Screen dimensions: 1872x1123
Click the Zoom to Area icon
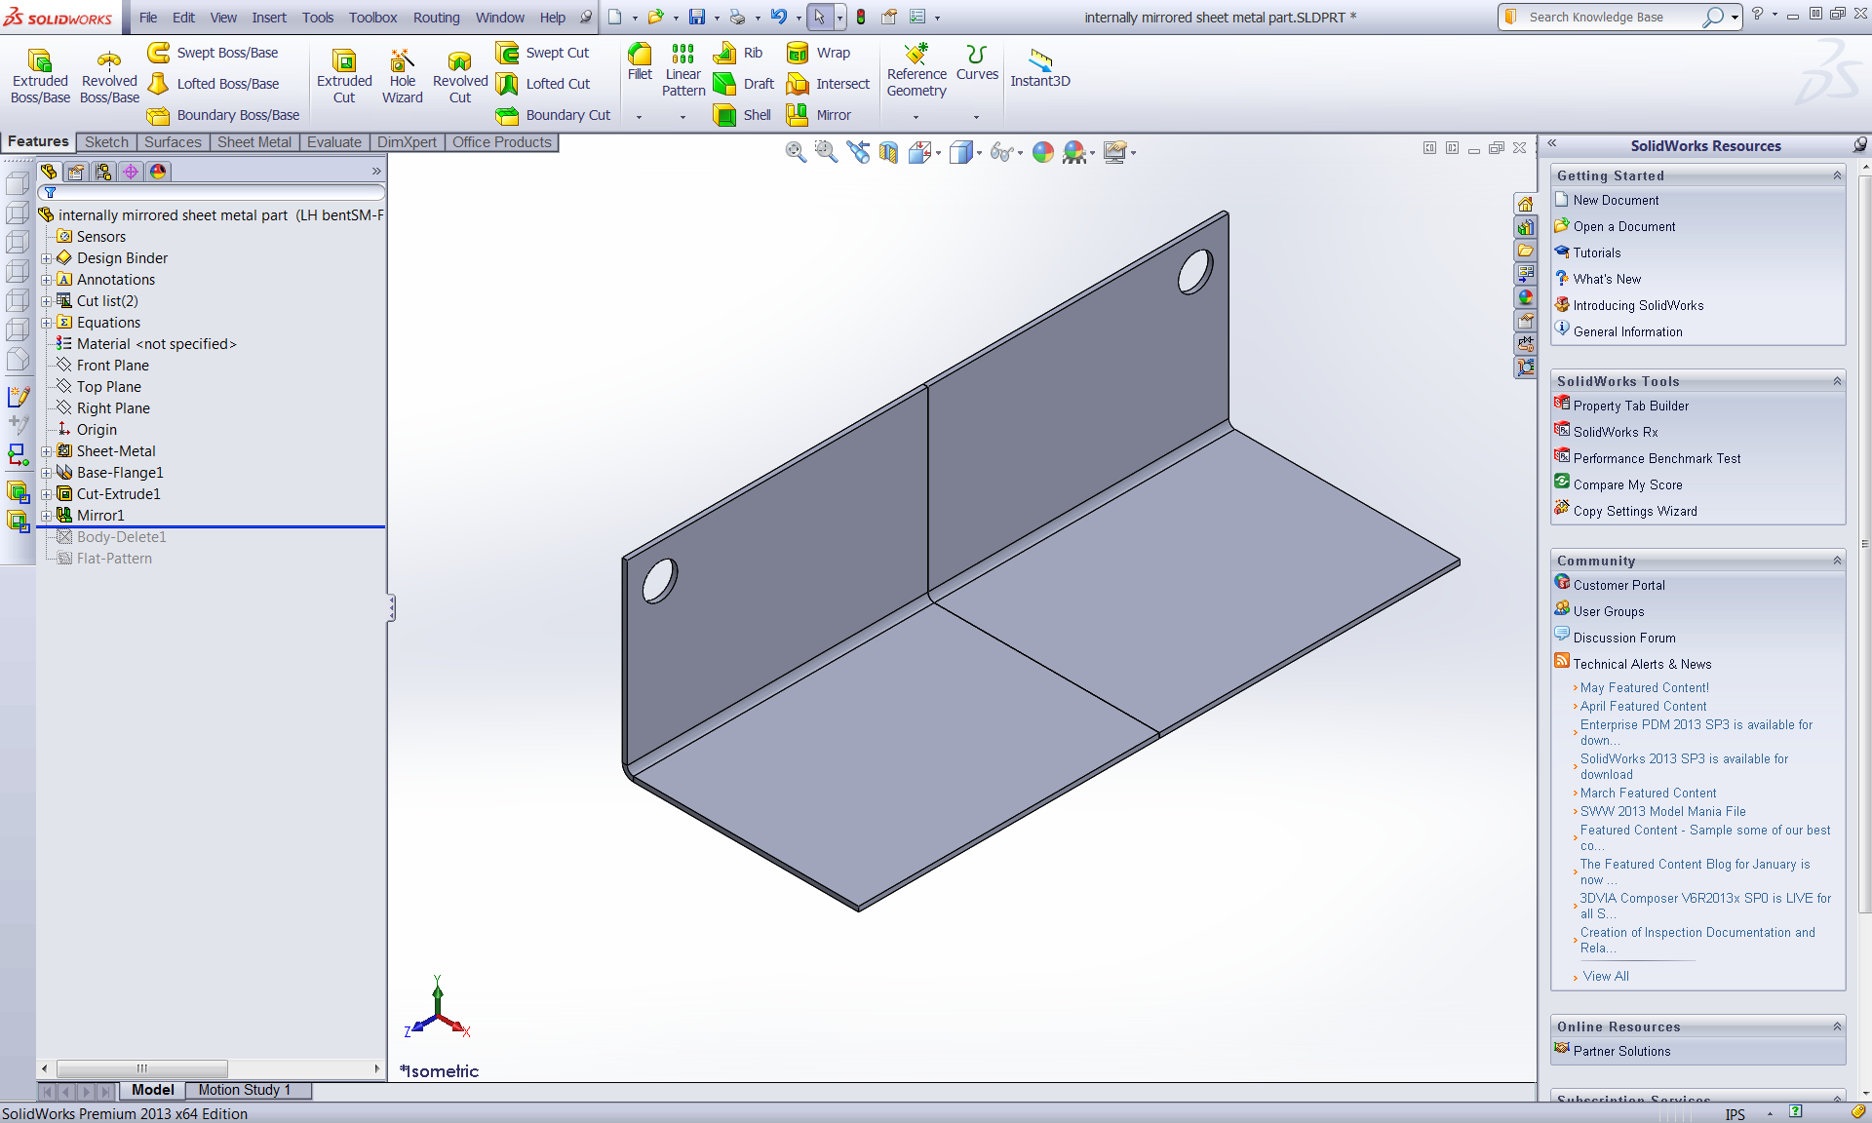coord(826,151)
